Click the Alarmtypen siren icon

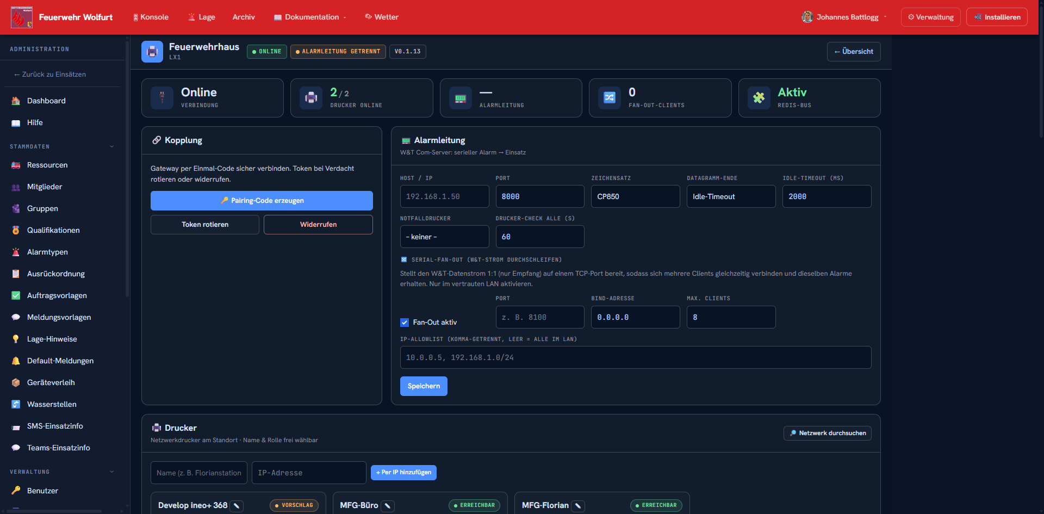[x=16, y=252]
